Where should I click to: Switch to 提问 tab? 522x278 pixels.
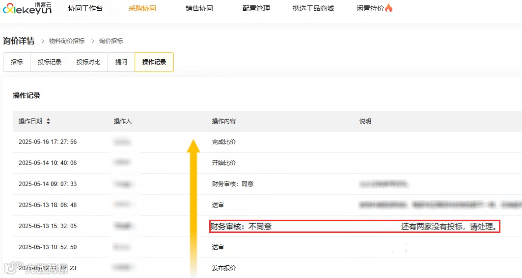121,62
